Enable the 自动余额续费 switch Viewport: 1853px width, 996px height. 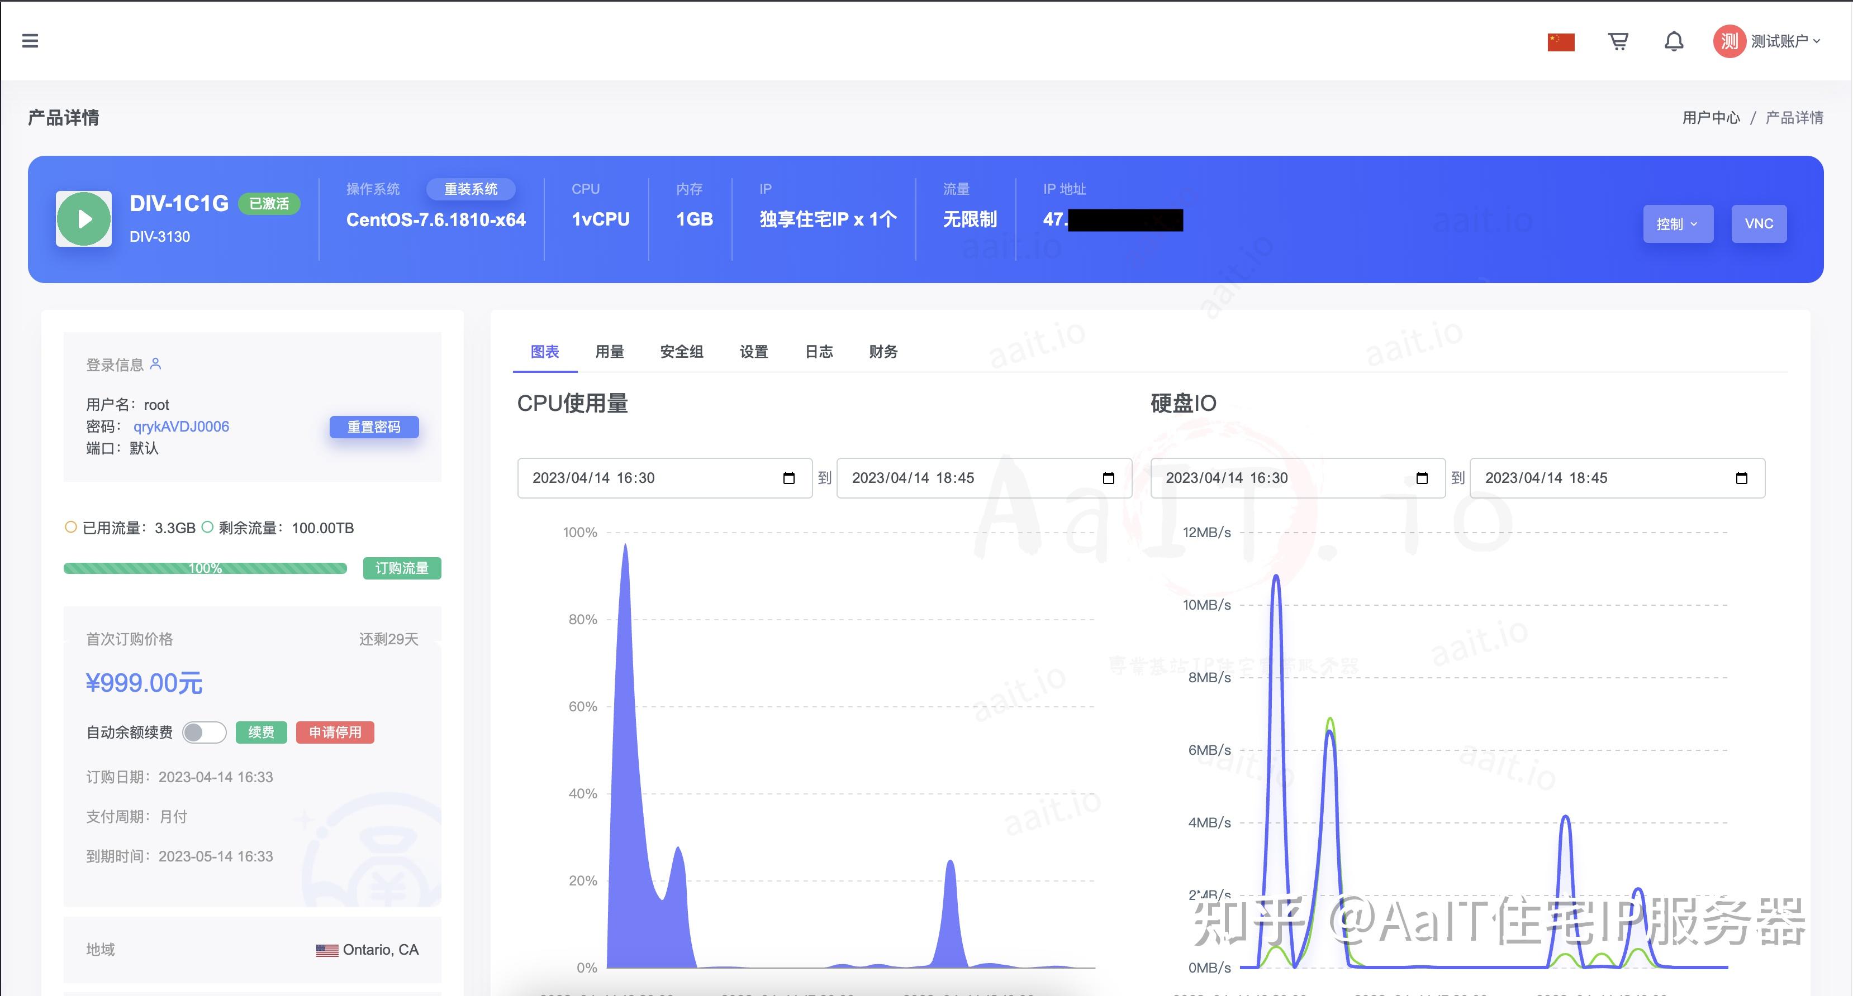click(205, 732)
